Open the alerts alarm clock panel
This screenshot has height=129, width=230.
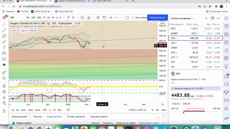pos(226,26)
